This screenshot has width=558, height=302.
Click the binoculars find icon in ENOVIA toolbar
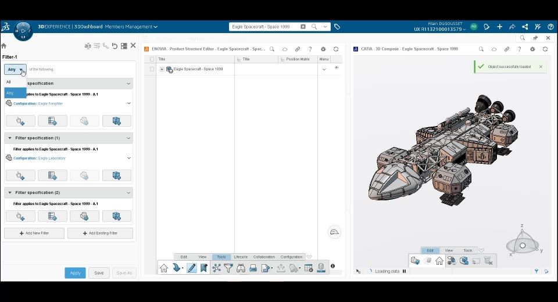click(x=241, y=268)
